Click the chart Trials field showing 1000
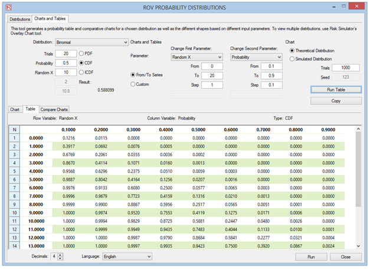The height and width of the screenshot is (269, 370). 346,67
